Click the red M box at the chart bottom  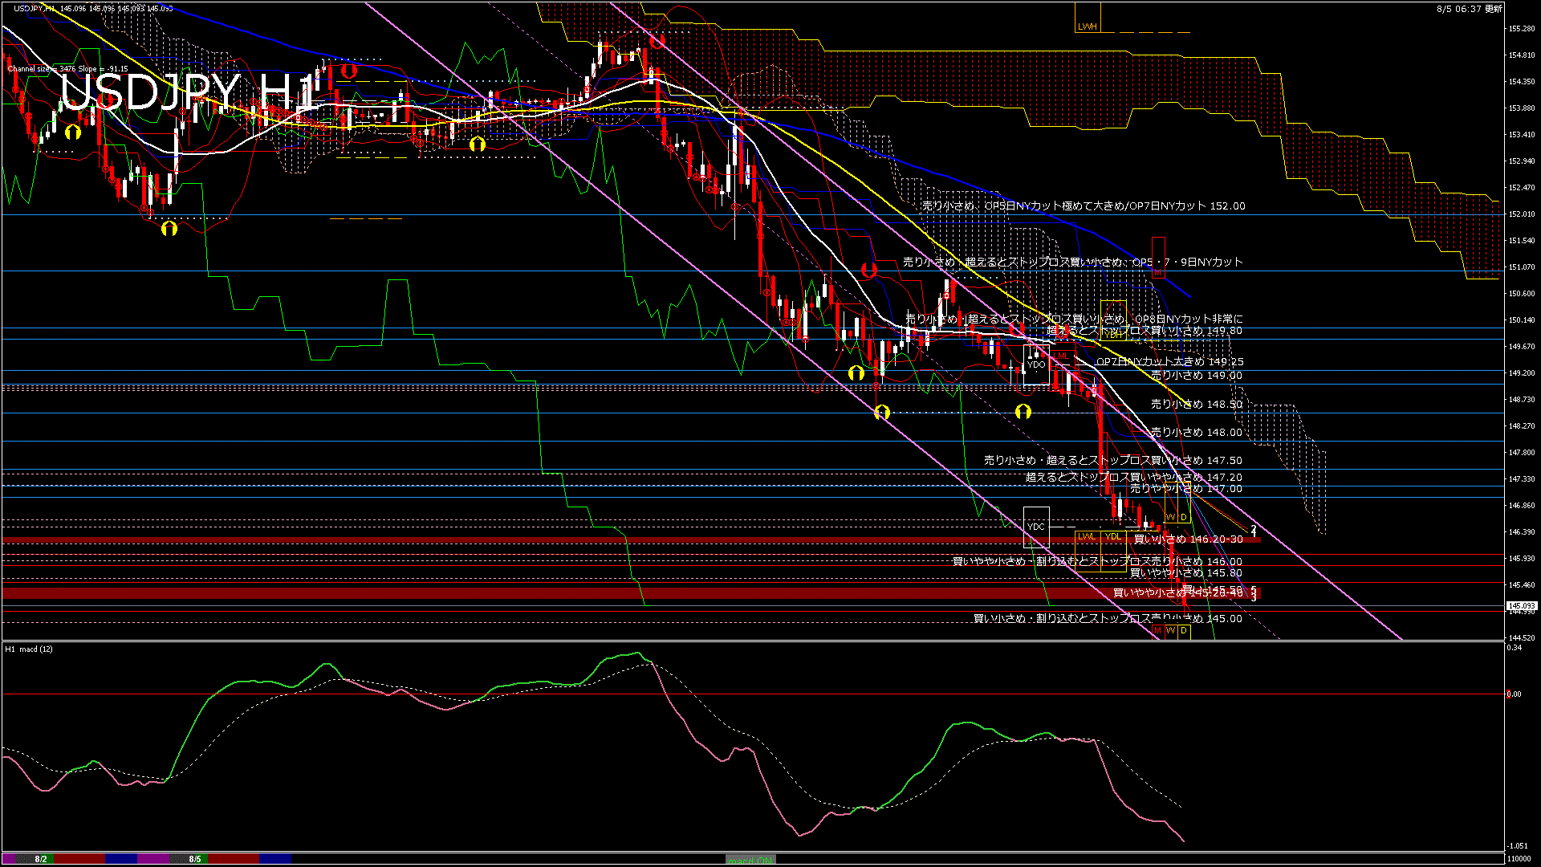(1157, 631)
